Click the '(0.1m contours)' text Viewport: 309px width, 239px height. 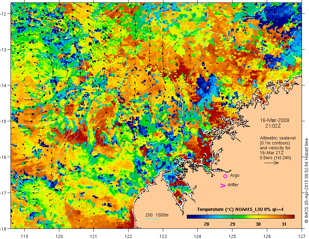pos(275,143)
